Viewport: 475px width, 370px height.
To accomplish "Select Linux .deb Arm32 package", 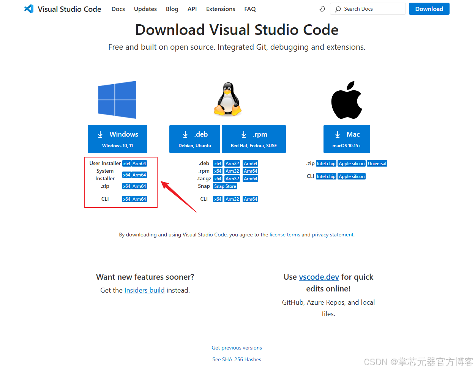I will (x=232, y=164).
